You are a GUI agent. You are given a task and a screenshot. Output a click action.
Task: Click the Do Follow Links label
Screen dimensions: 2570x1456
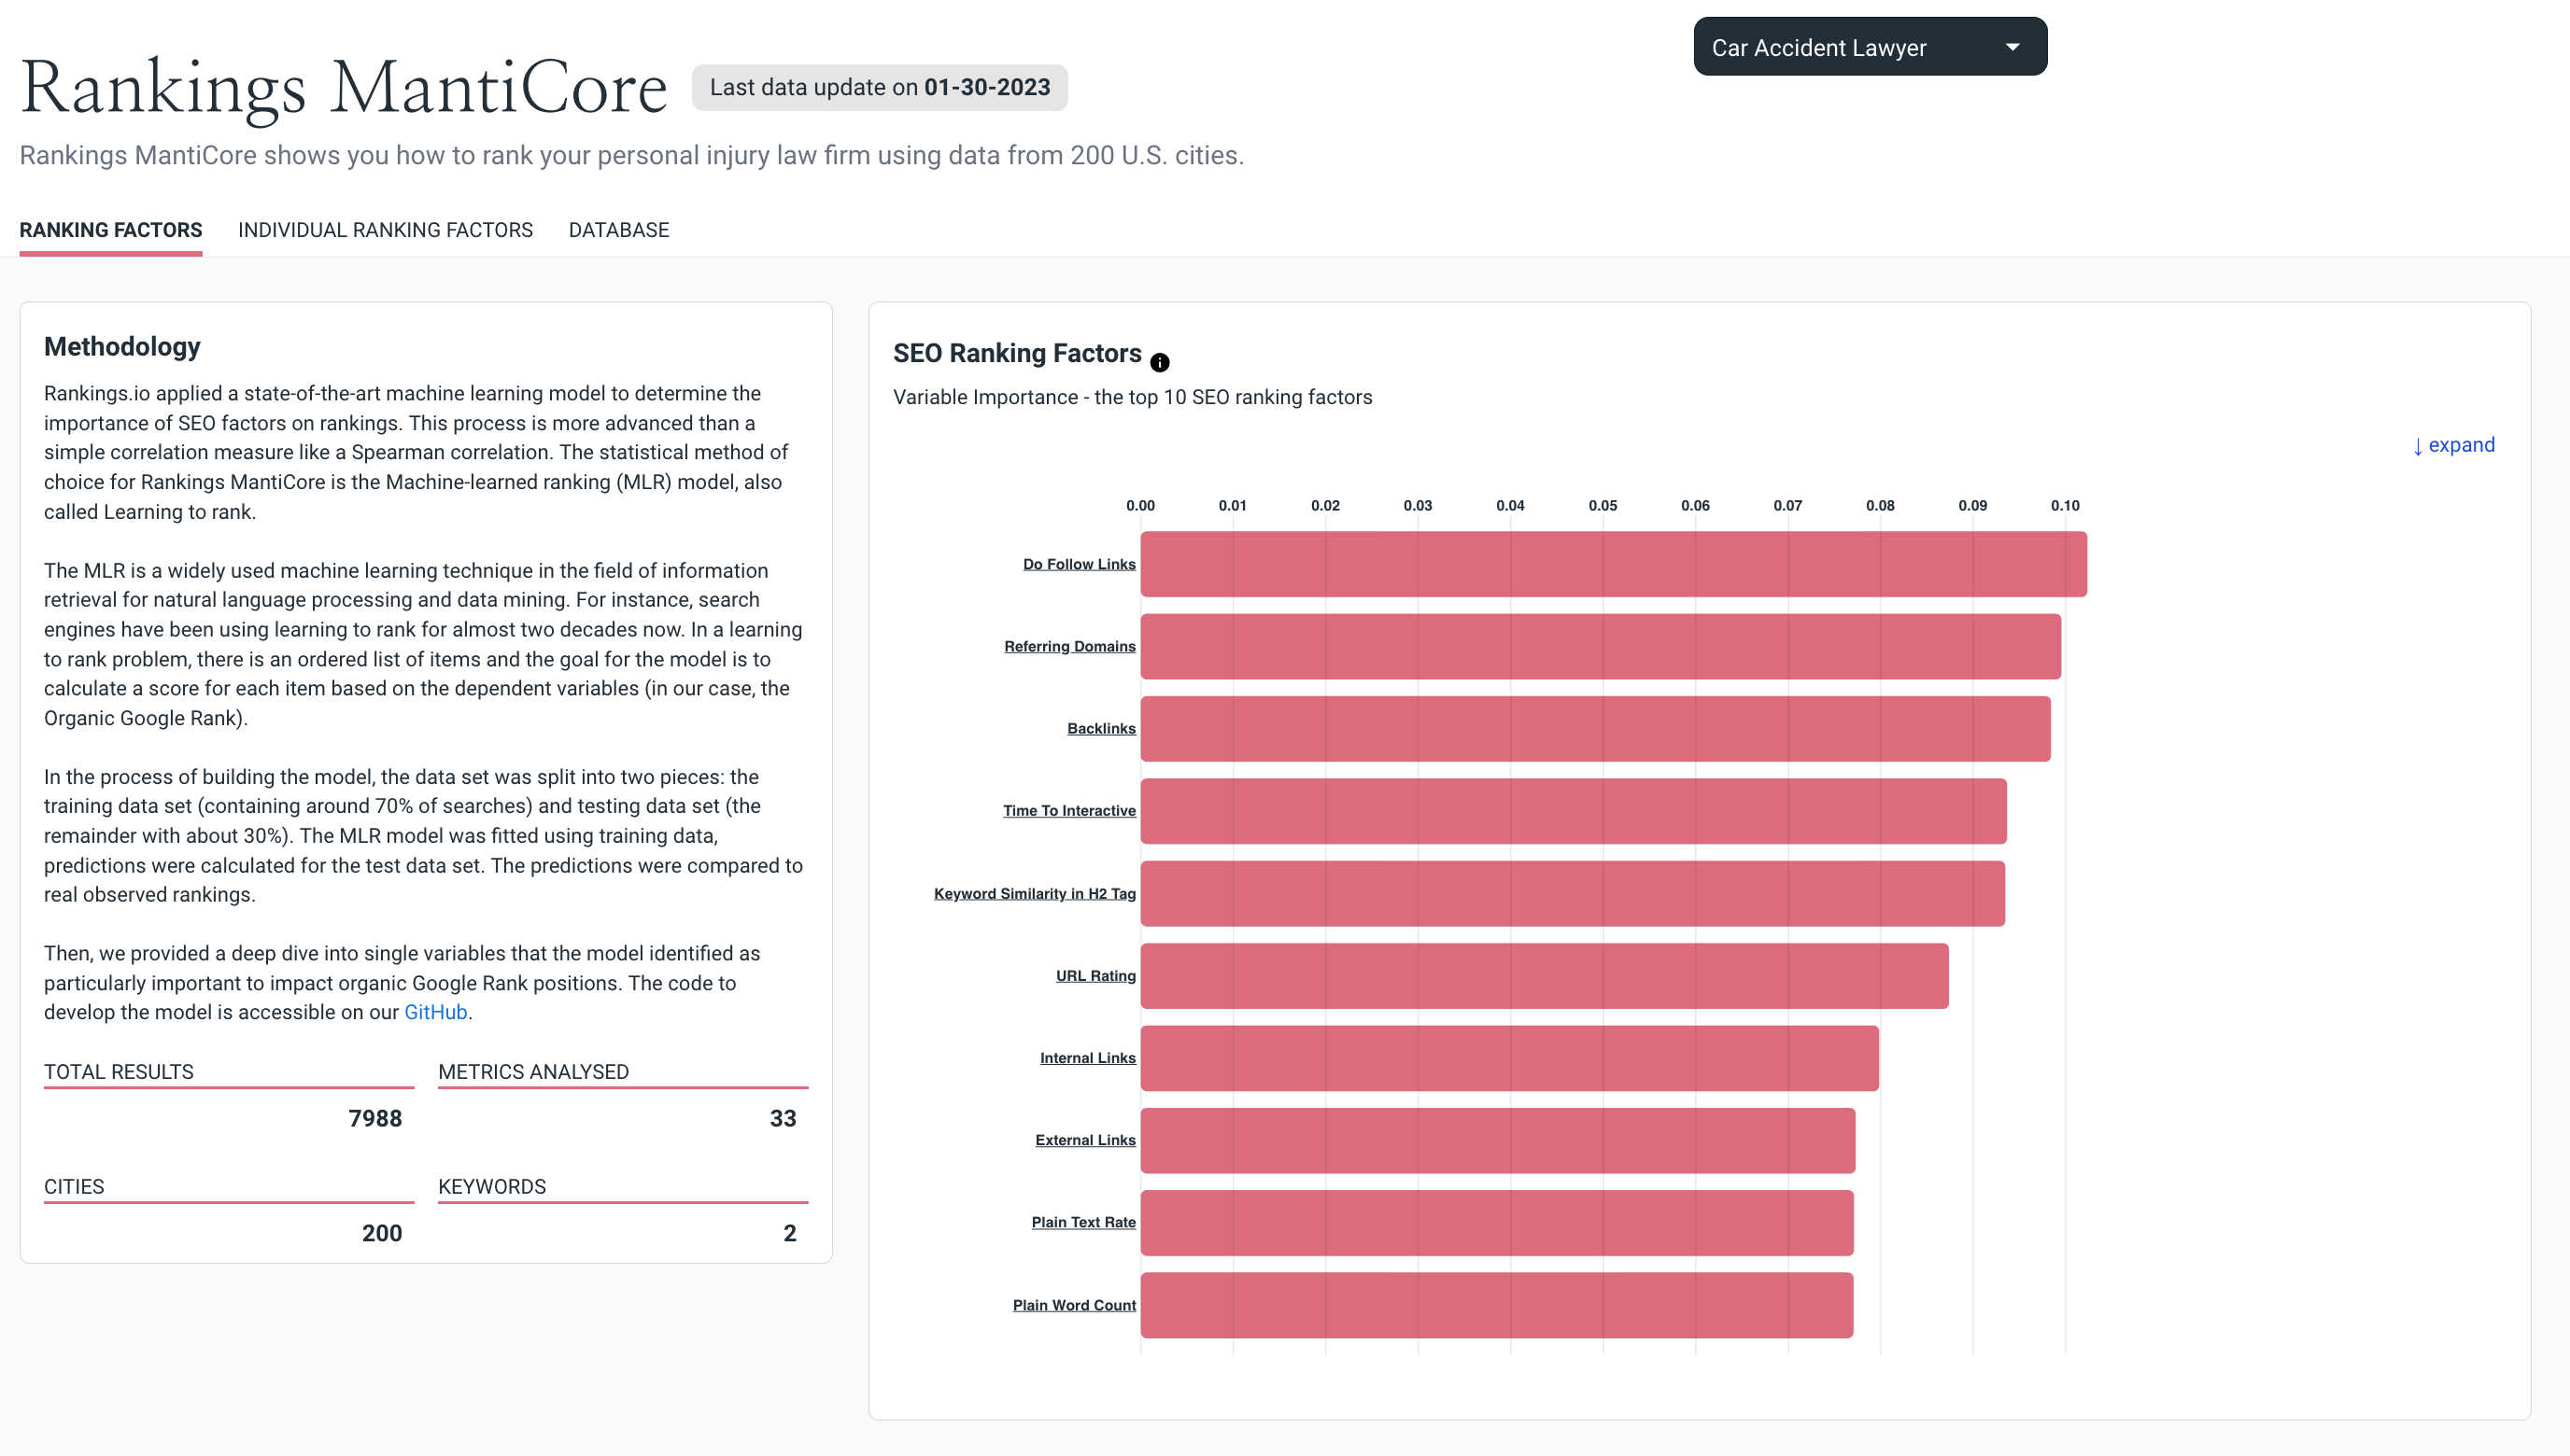[x=1079, y=564]
